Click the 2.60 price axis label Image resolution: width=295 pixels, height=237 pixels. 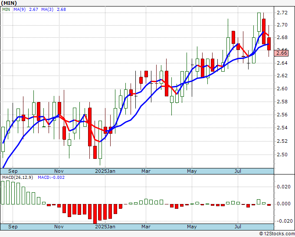tap(282, 89)
